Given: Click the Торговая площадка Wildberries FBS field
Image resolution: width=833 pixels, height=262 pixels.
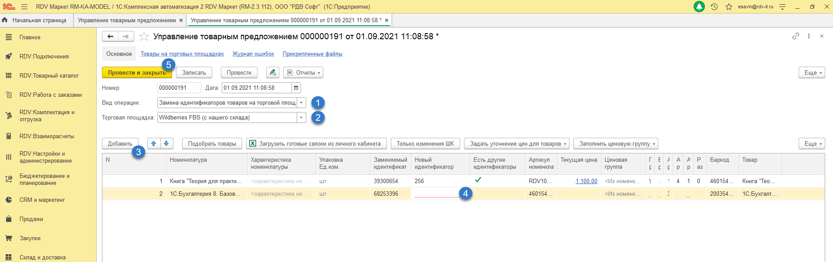Looking at the screenshot, I should pyautogui.click(x=227, y=118).
